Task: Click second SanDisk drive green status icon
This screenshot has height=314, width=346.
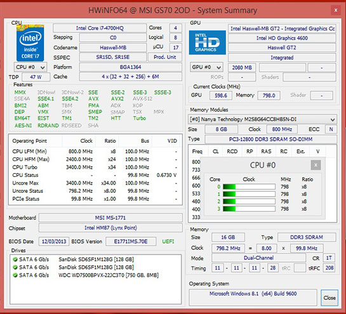Action: 15,267
